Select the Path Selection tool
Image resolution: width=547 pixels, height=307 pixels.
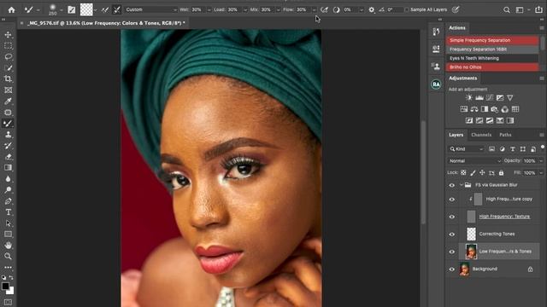point(8,223)
